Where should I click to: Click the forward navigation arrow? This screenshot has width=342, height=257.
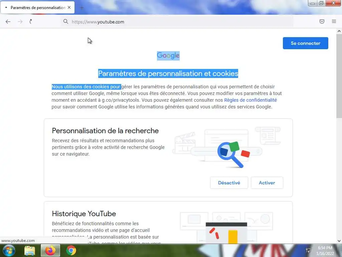pos(20,21)
